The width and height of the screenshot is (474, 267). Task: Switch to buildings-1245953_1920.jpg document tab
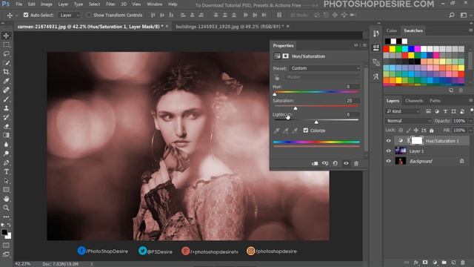coord(230,27)
